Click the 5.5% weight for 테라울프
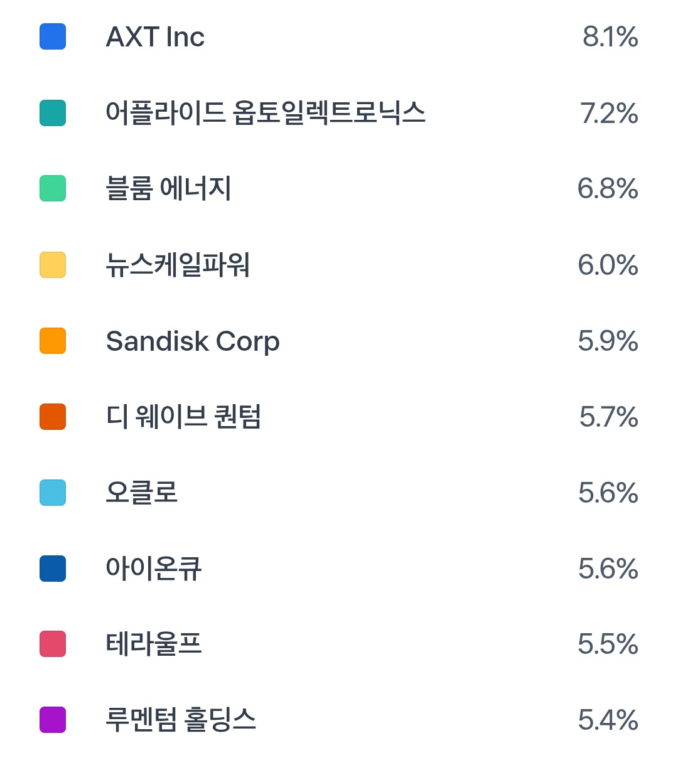This screenshot has width=678, height=780. coord(608,644)
